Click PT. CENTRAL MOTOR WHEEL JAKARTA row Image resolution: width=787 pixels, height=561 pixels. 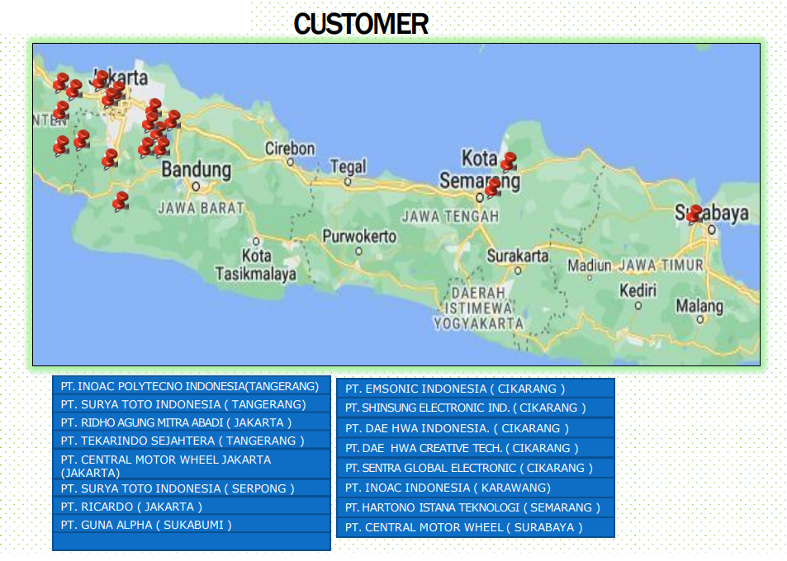(192, 466)
